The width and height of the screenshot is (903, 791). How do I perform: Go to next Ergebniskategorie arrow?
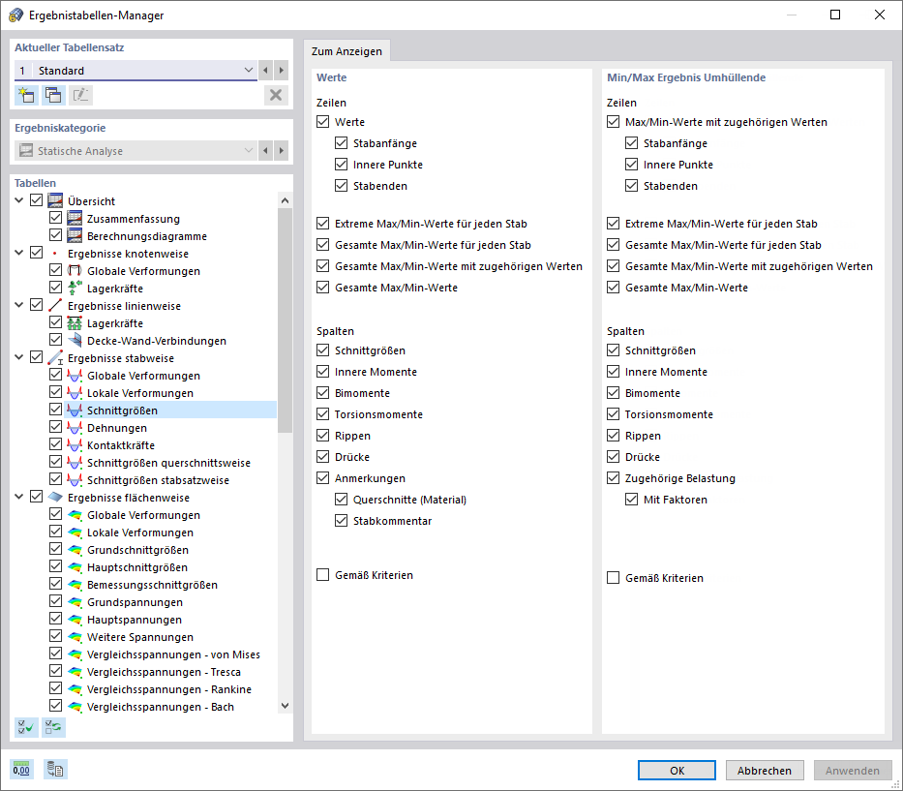281,151
